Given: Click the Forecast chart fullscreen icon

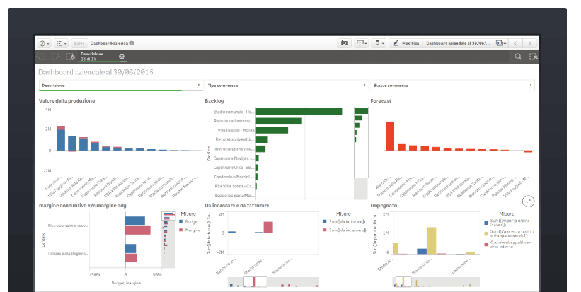Looking at the screenshot, I should 529,201.
